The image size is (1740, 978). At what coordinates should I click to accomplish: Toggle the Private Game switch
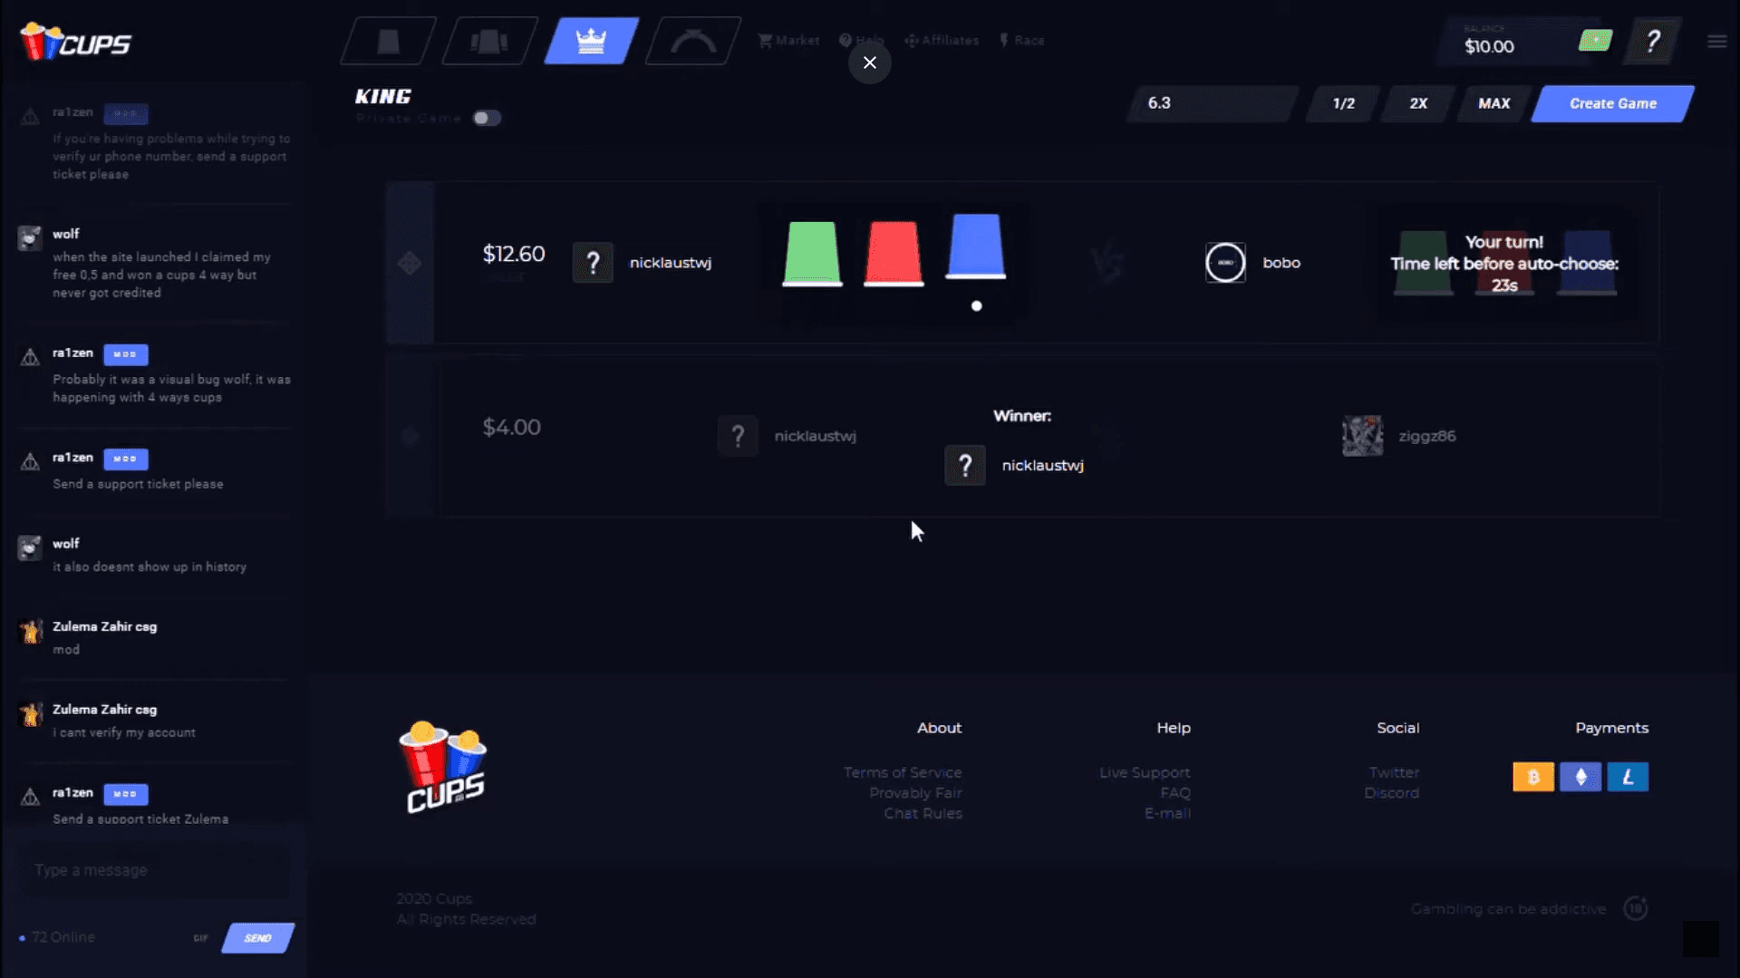click(x=487, y=118)
